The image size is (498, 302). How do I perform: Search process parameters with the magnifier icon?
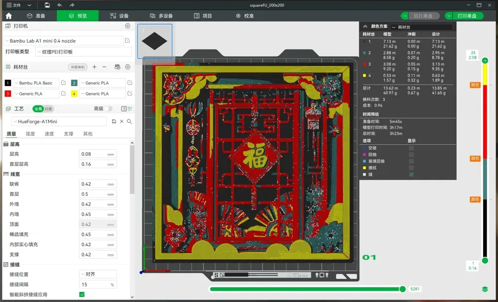[x=129, y=121]
